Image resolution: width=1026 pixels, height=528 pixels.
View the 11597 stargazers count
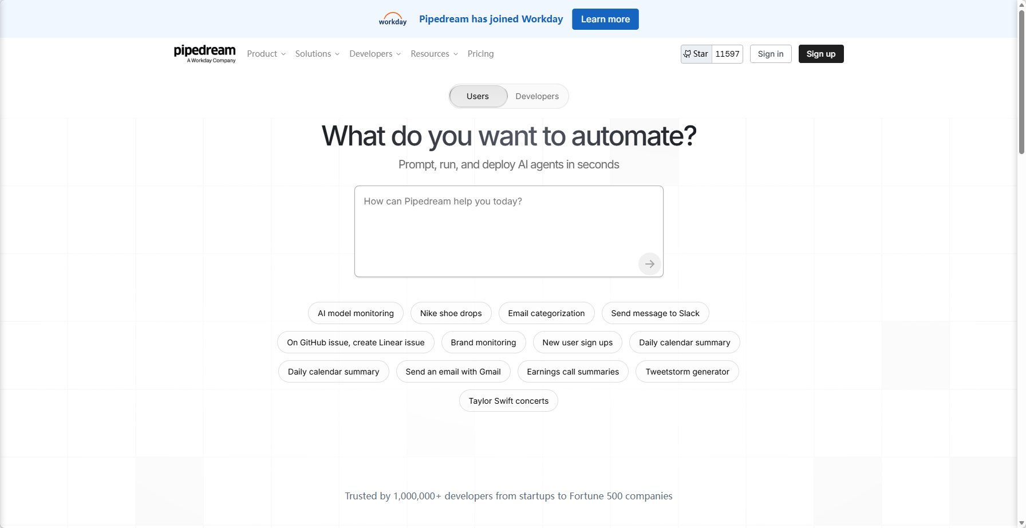click(727, 54)
